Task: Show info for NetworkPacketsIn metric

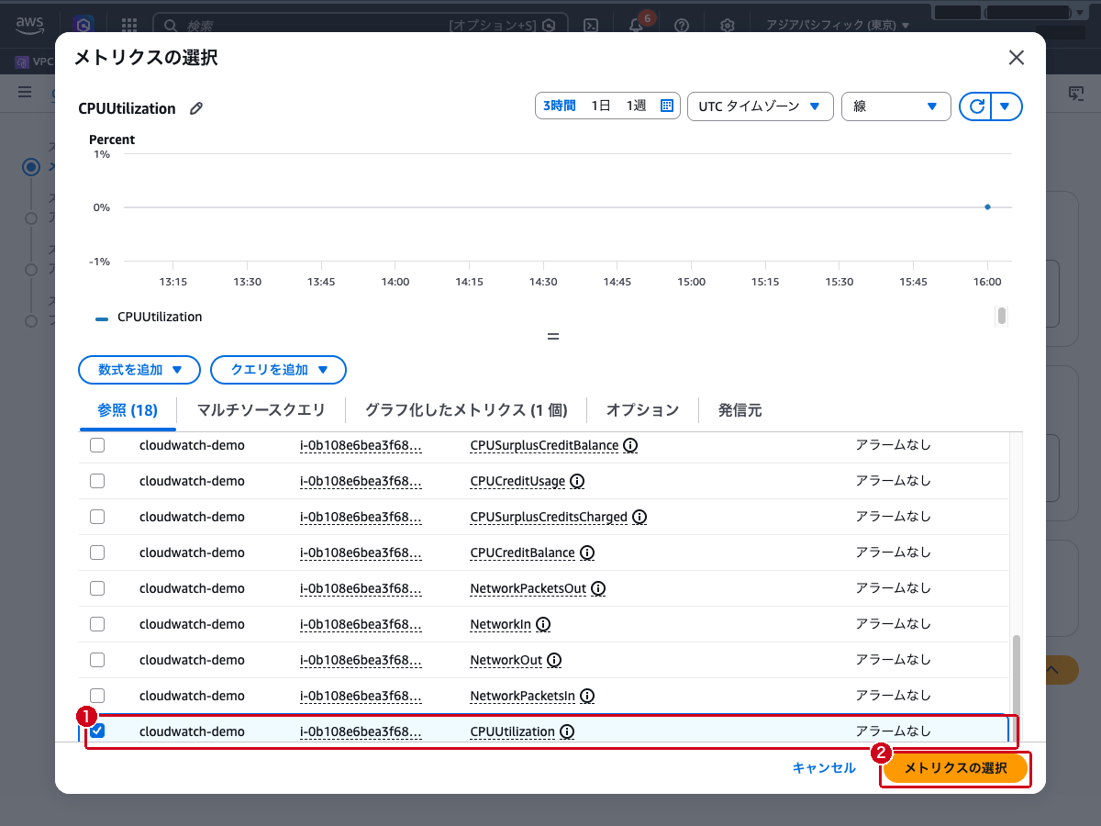Action: 587,696
